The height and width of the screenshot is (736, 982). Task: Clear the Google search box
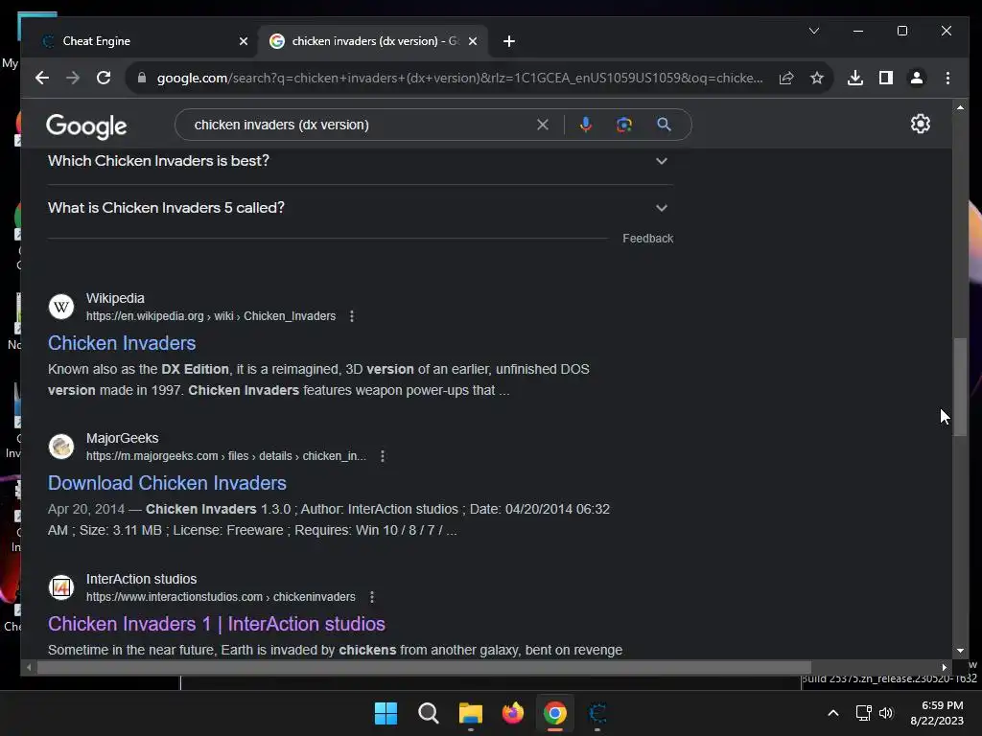(x=543, y=125)
